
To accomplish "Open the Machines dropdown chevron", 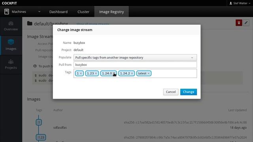I will click(39, 11).
